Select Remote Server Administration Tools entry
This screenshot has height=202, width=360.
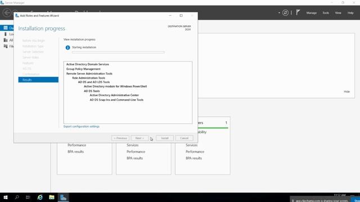89,74
